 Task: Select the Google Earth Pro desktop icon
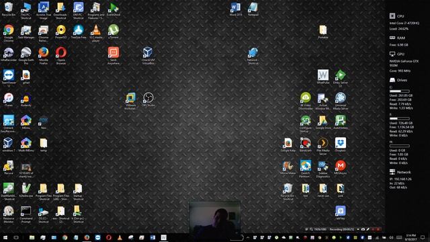(26, 56)
